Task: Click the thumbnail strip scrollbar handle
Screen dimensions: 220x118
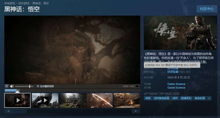Action: coord(20,111)
